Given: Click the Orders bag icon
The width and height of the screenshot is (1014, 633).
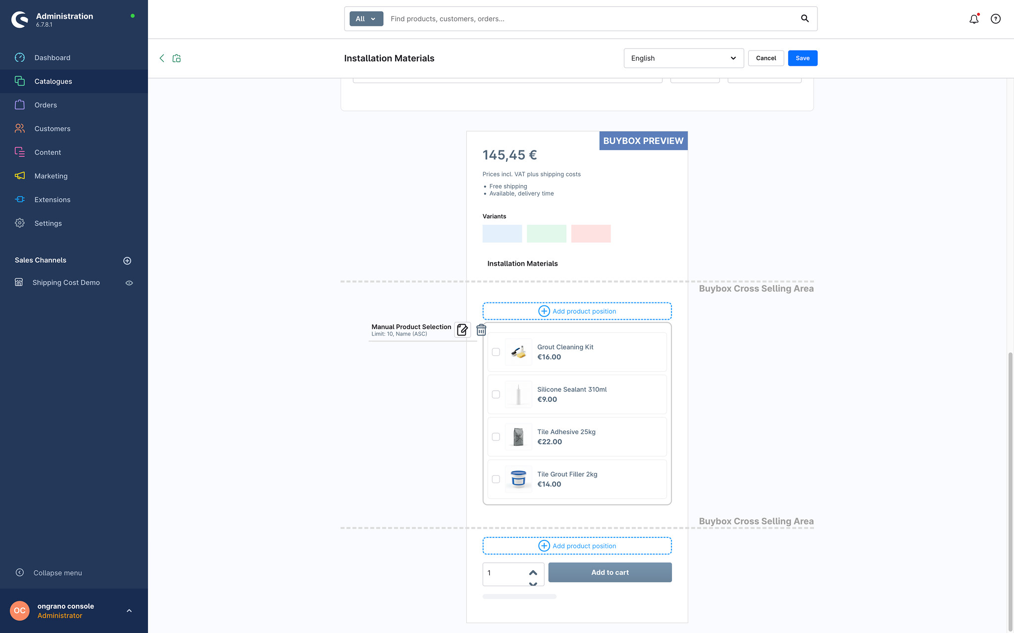Looking at the screenshot, I should click(x=20, y=104).
